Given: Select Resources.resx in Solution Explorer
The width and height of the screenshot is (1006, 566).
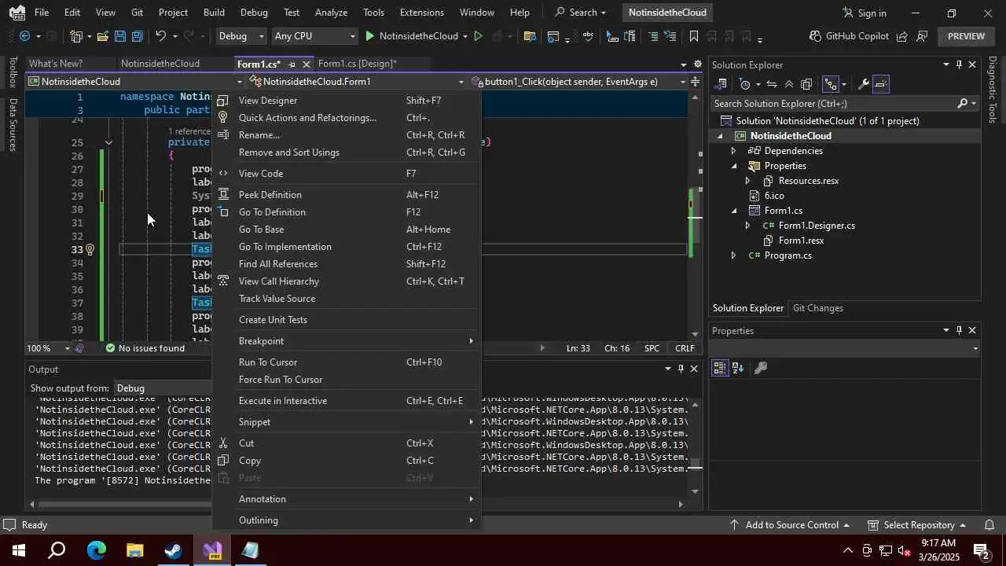Looking at the screenshot, I should tap(808, 181).
